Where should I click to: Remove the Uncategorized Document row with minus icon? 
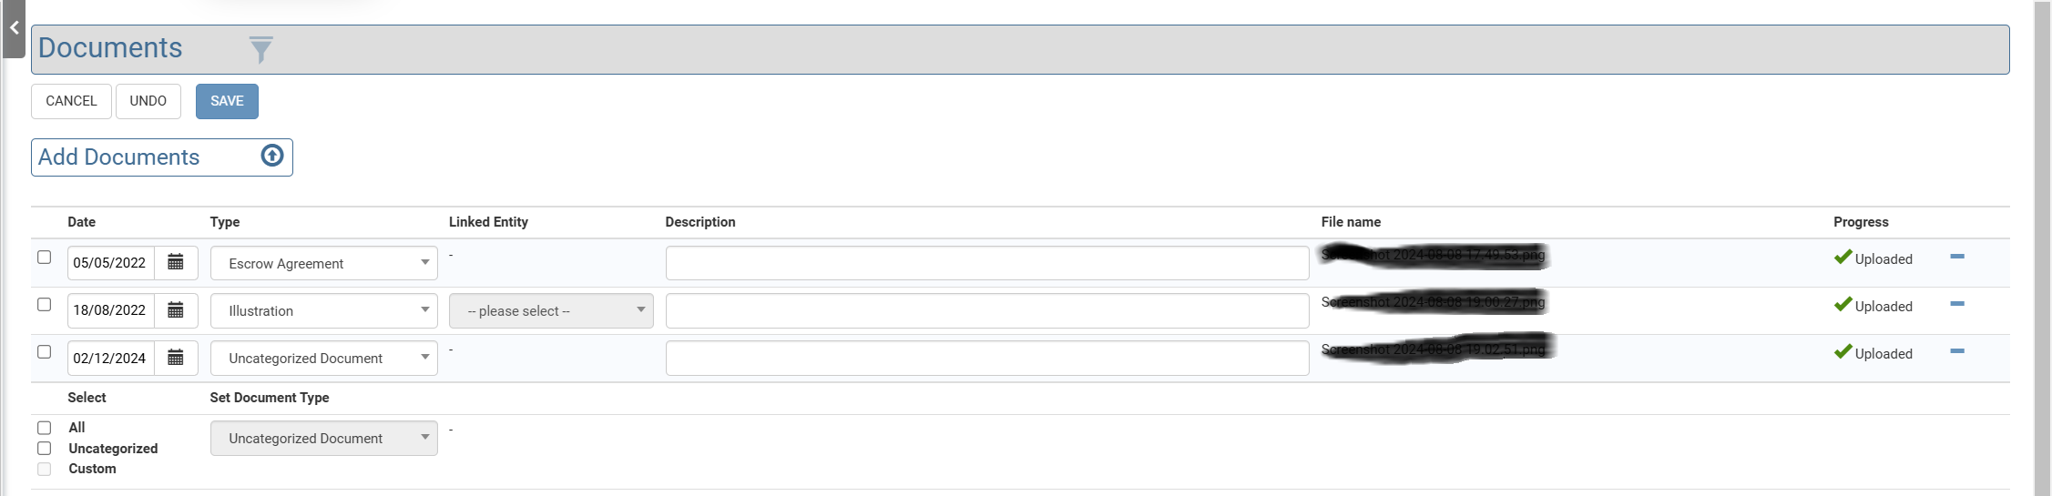click(1956, 351)
